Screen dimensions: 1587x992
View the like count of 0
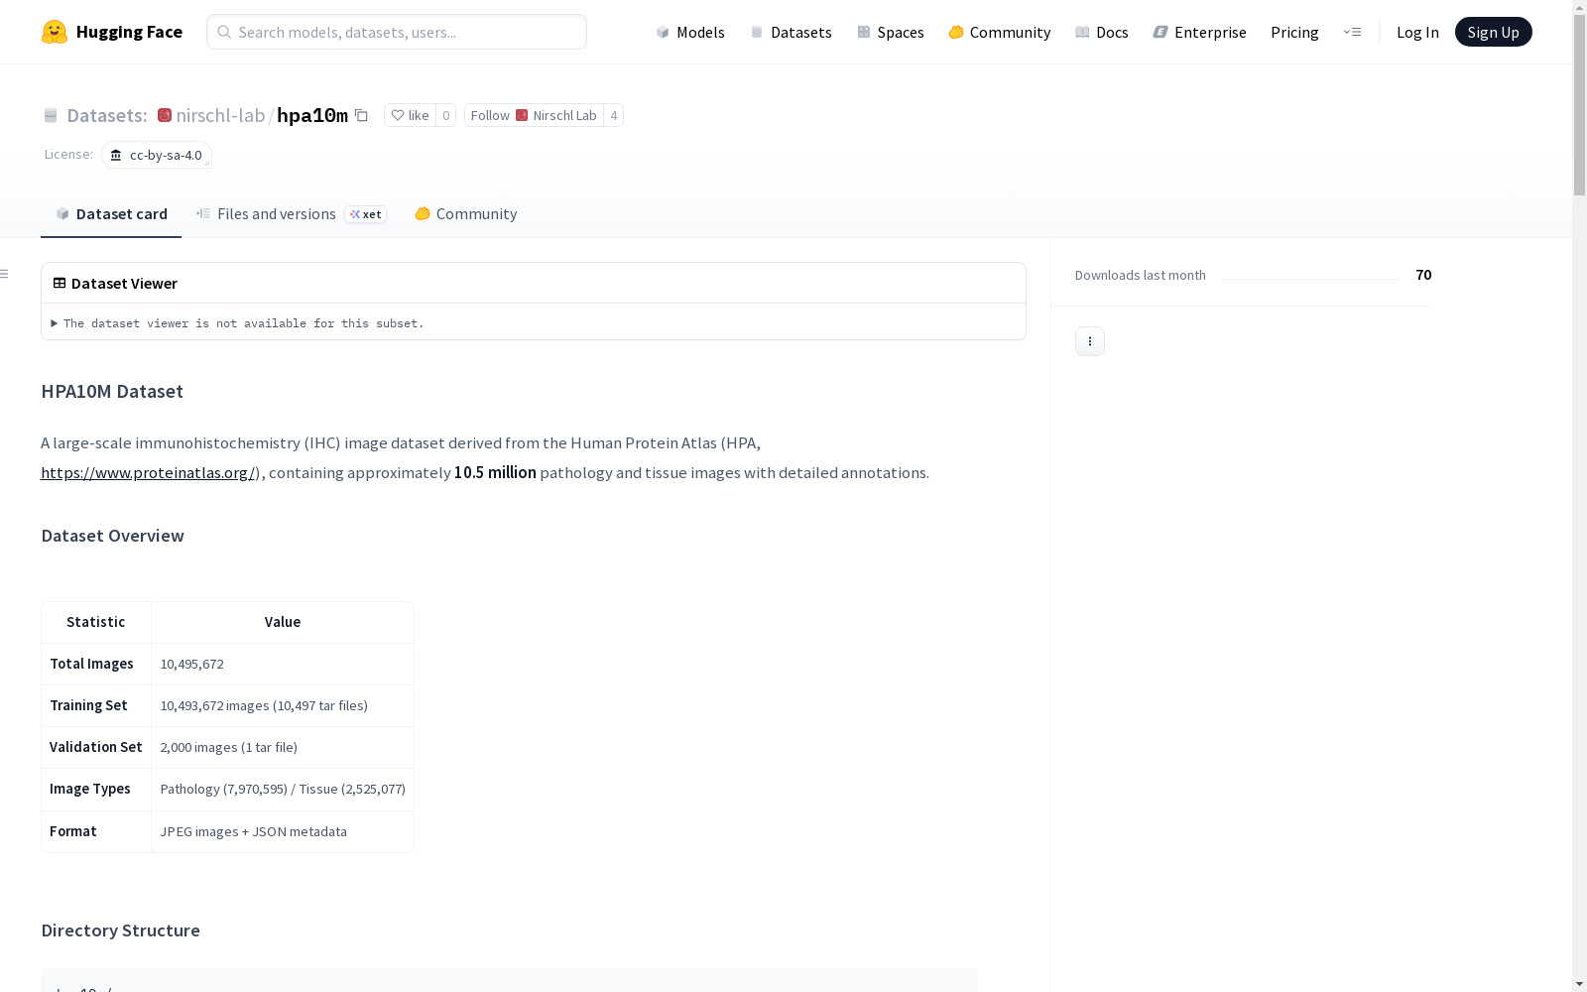click(x=446, y=115)
